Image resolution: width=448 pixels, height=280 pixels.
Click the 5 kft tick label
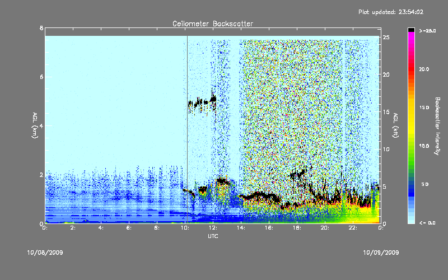tap(385, 186)
